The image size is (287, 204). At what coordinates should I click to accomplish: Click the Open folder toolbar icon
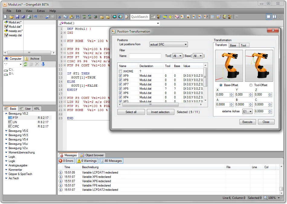(11, 17)
